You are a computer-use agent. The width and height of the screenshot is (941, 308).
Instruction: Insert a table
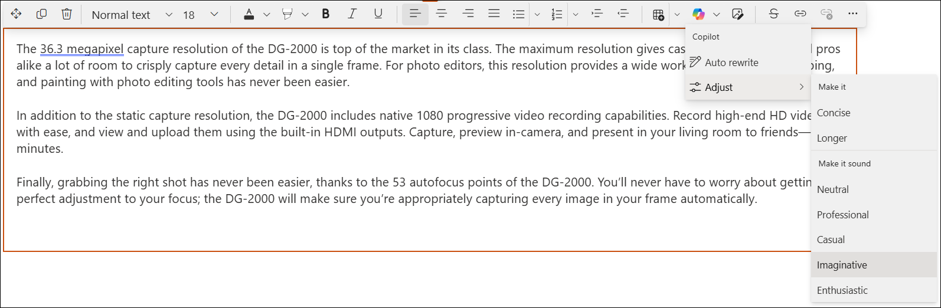click(x=658, y=15)
